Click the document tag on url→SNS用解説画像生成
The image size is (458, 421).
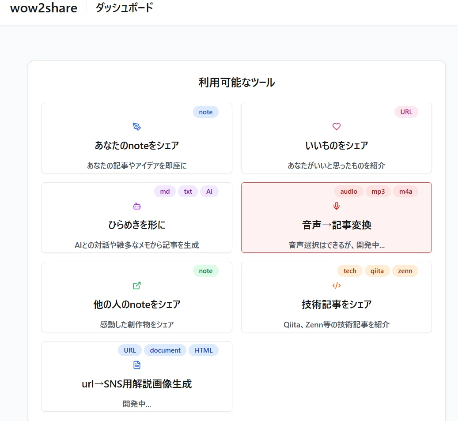[x=165, y=350]
